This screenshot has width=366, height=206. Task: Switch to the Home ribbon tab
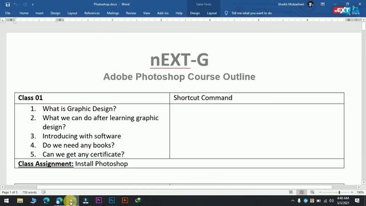[24, 13]
